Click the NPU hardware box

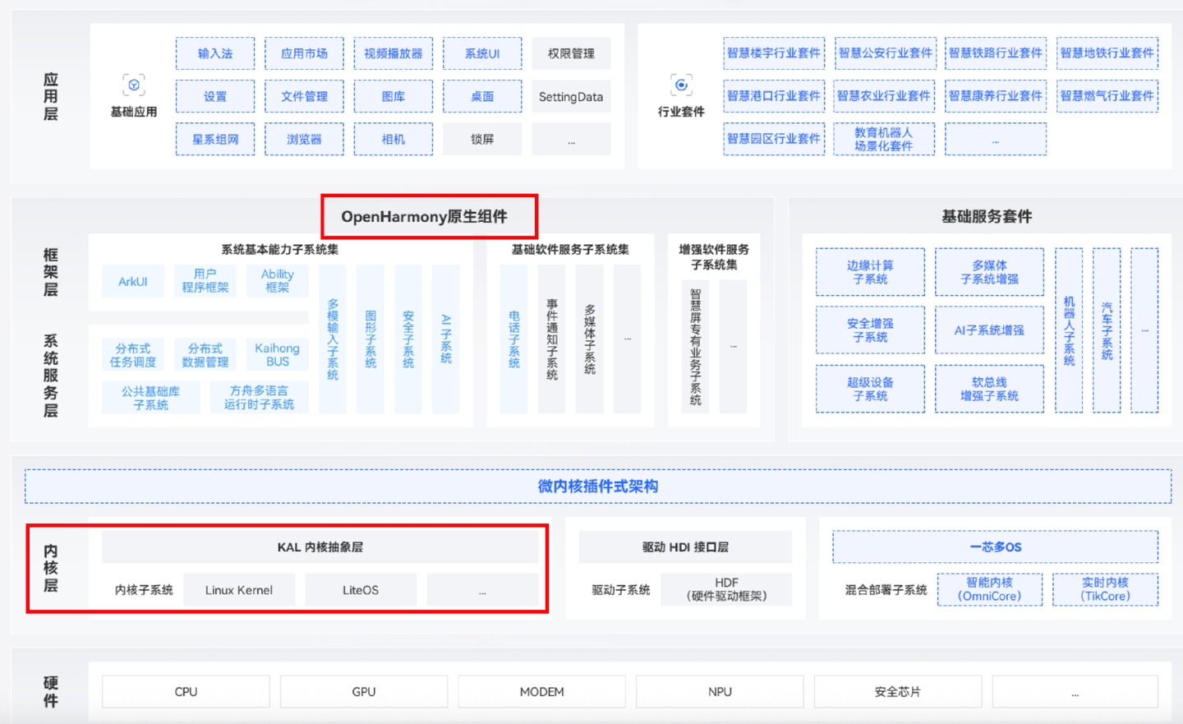point(720,692)
